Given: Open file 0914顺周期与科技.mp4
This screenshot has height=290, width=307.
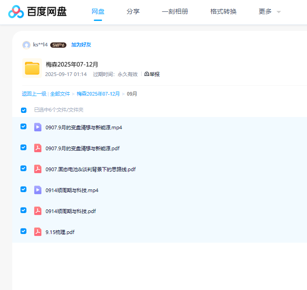Looking at the screenshot, I should coord(72,190).
